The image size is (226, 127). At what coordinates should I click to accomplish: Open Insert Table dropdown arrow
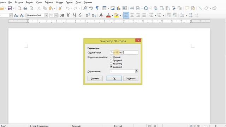click(x=108, y=8)
